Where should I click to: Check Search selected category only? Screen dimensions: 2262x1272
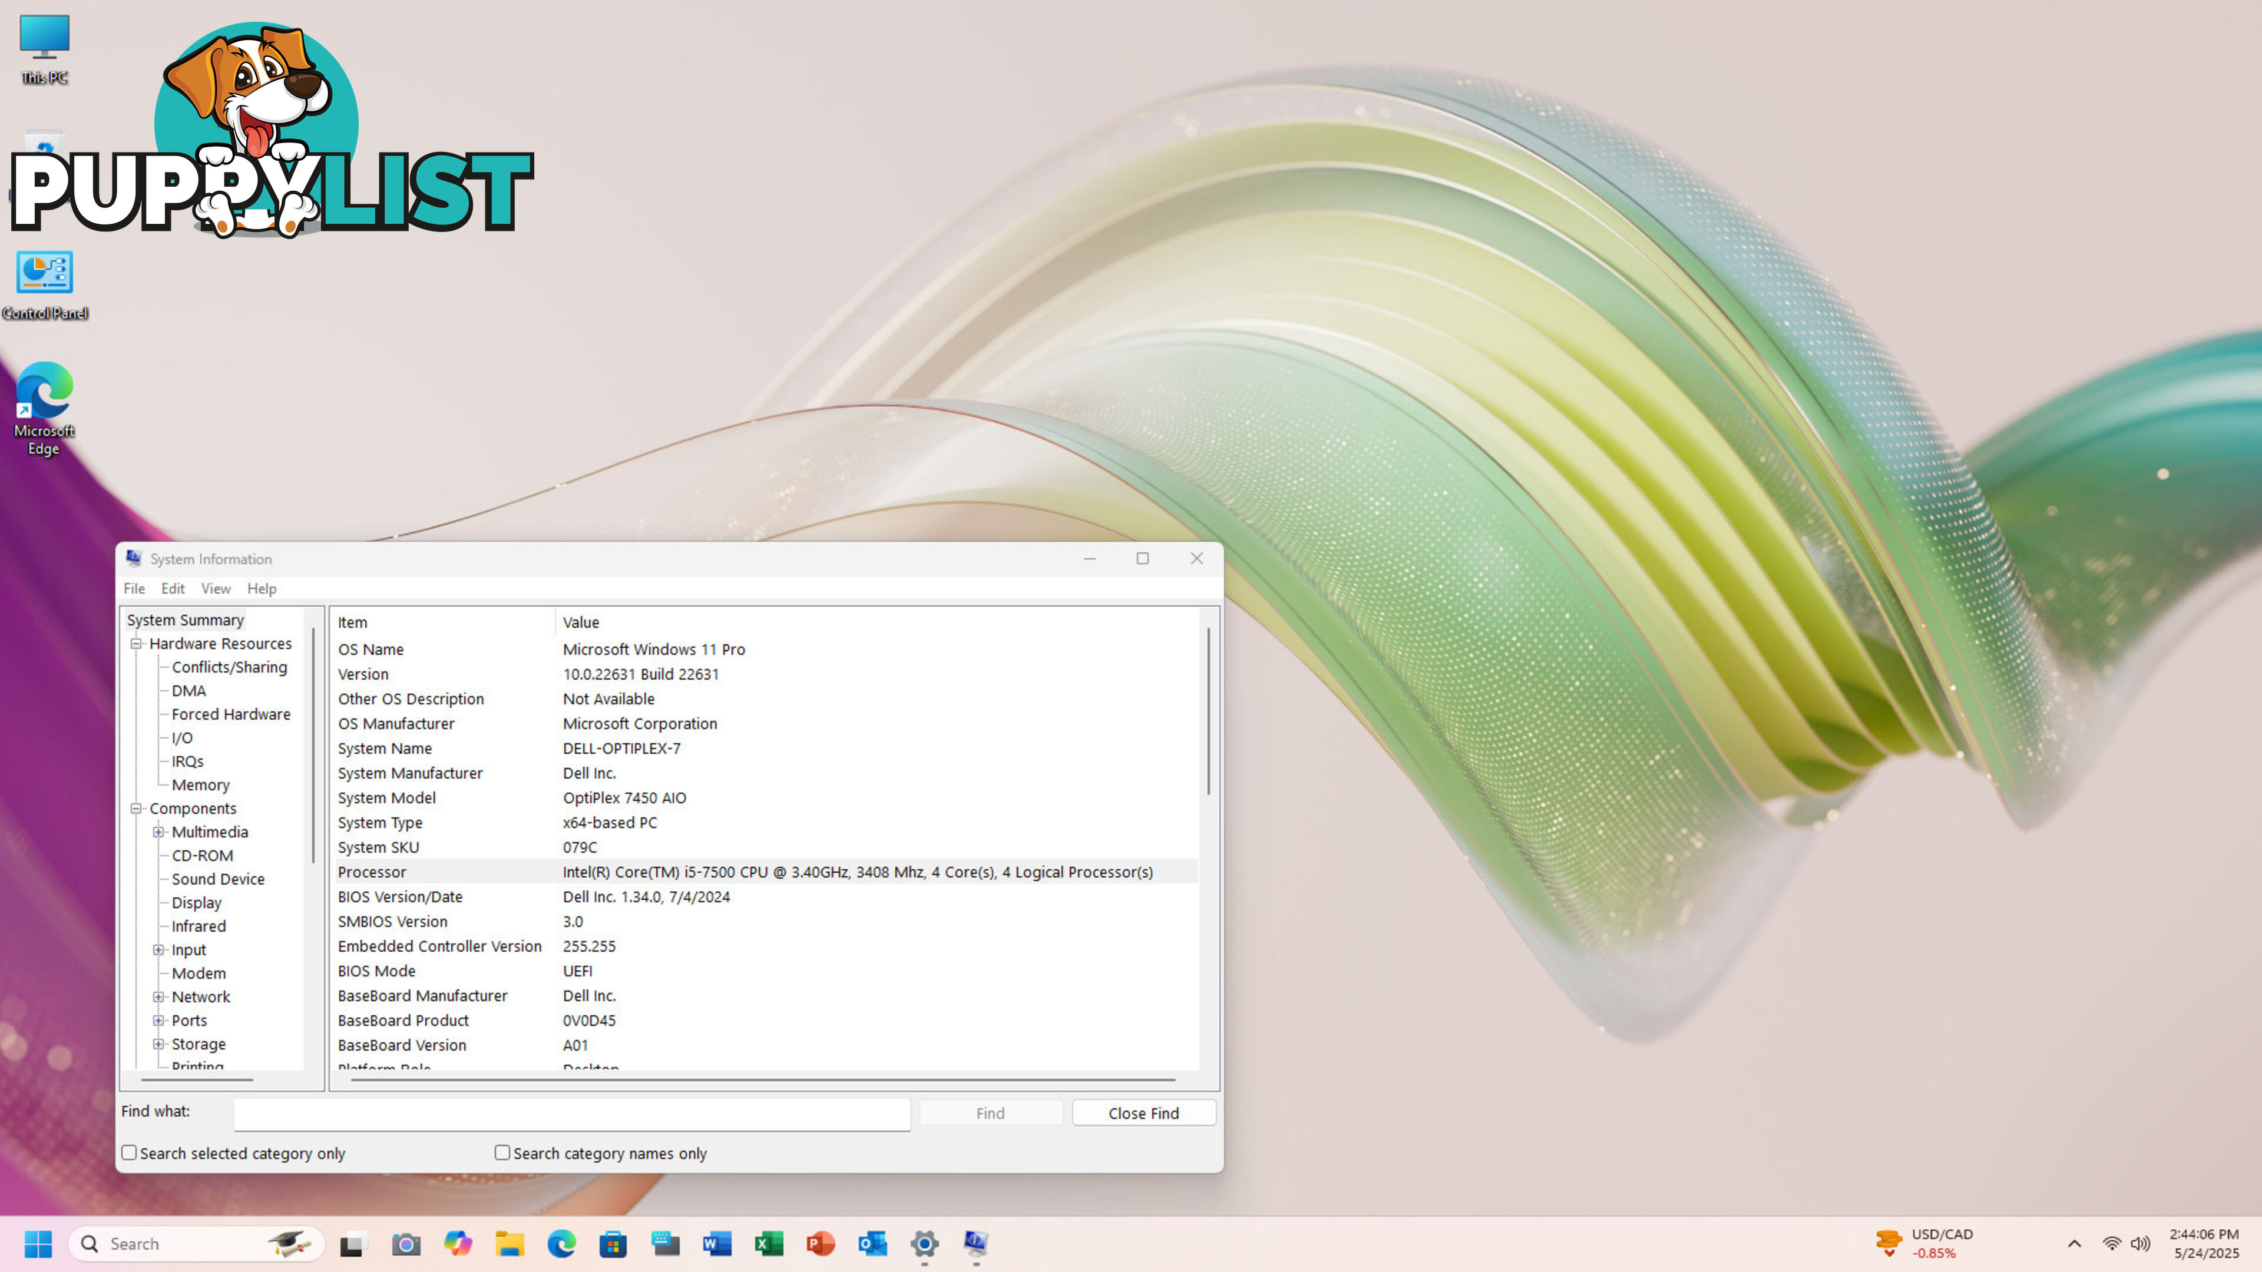click(x=129, y=1152)
